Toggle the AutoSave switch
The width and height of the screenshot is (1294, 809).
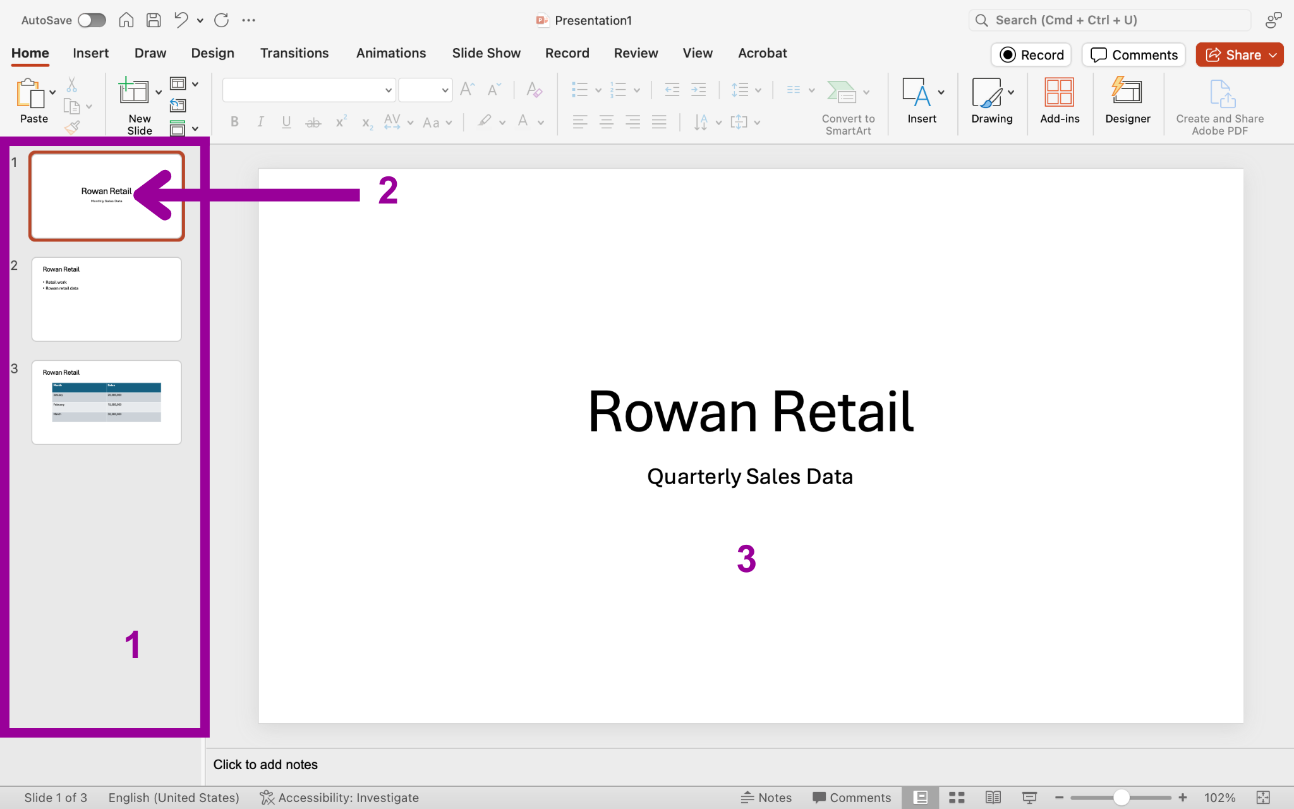pos(92,20)
